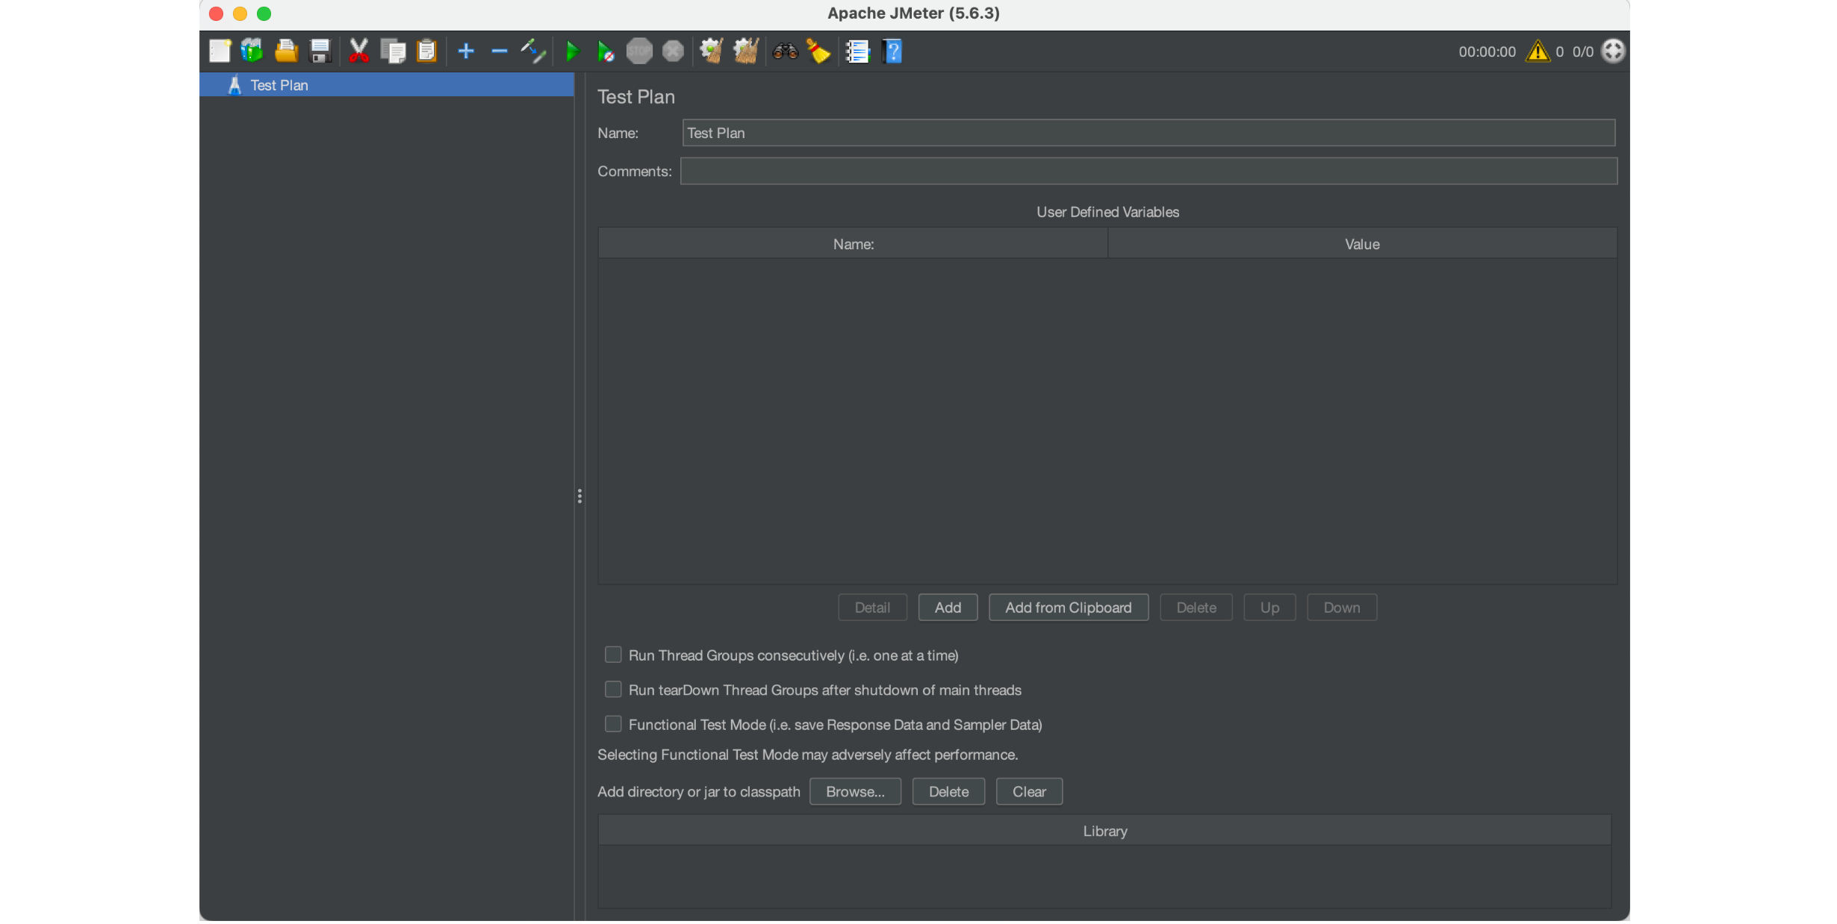Click the Stop test icon
The image size is (1837, 924).
pos(639,51)
